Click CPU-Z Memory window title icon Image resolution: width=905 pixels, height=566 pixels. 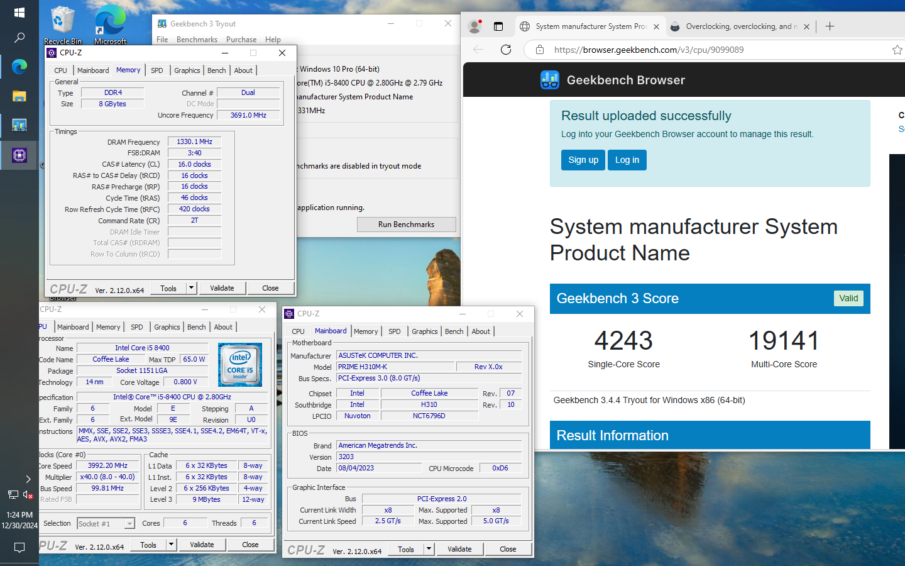point(52,53)
